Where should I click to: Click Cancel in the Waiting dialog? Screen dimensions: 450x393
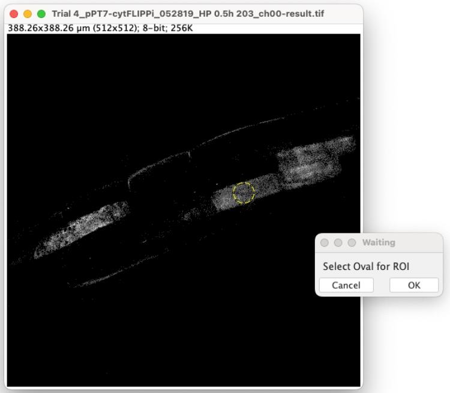(x=346, y=285)
